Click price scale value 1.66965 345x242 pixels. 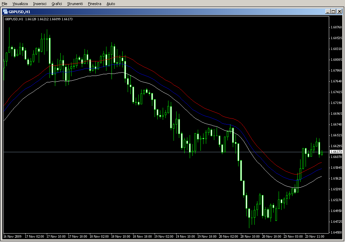[337, 114]
